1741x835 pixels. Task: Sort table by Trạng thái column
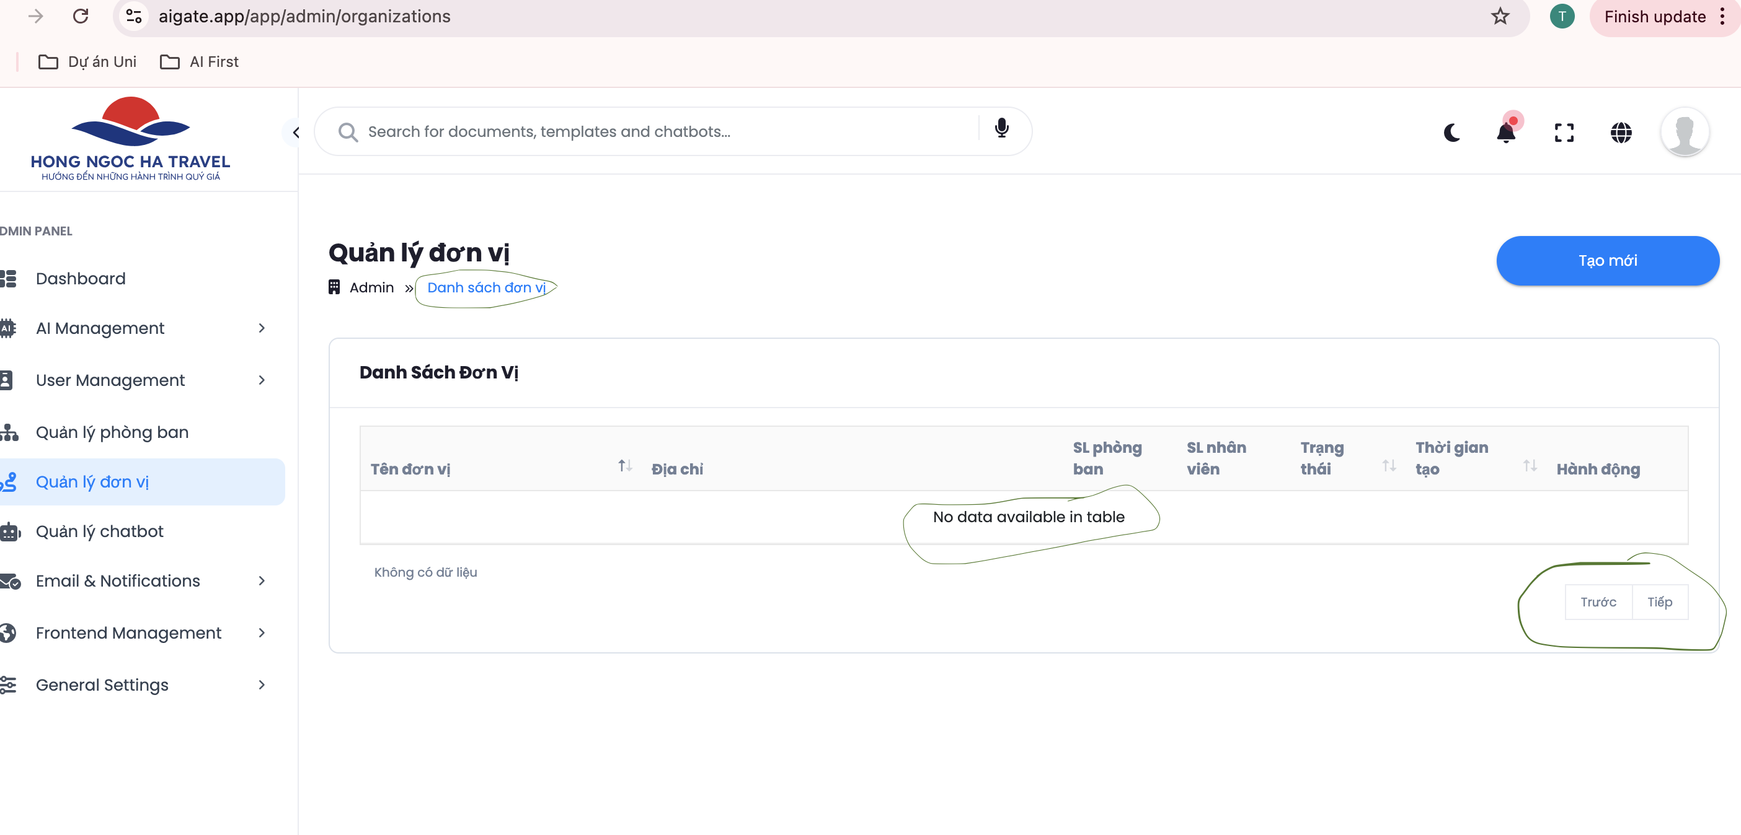1389,466
